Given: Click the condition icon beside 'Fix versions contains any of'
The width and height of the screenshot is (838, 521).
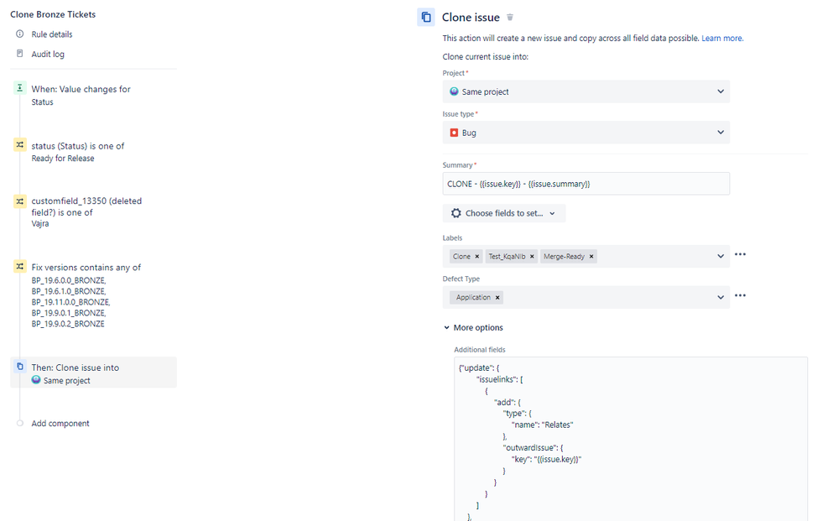Looking at the screenshot, I should 18,267.
